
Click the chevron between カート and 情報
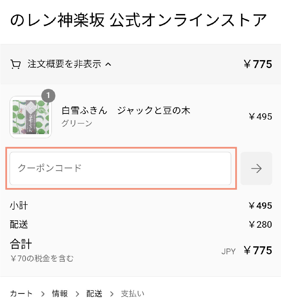tap(42, 294)
